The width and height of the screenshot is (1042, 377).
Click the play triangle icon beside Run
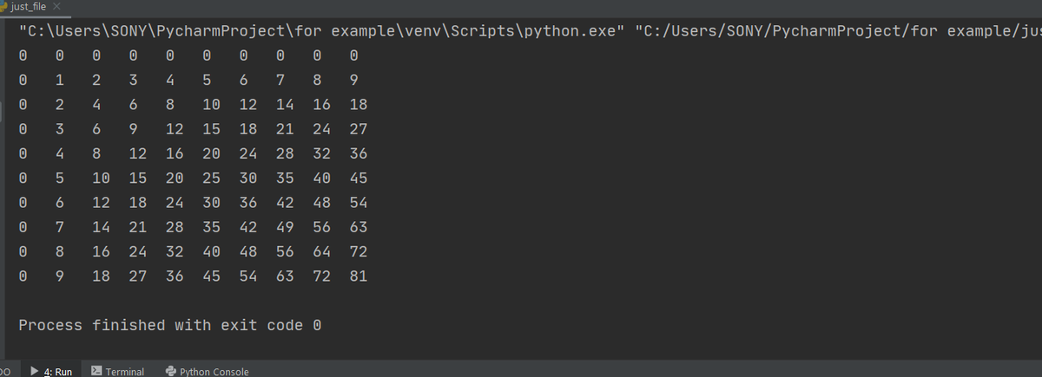33,371
